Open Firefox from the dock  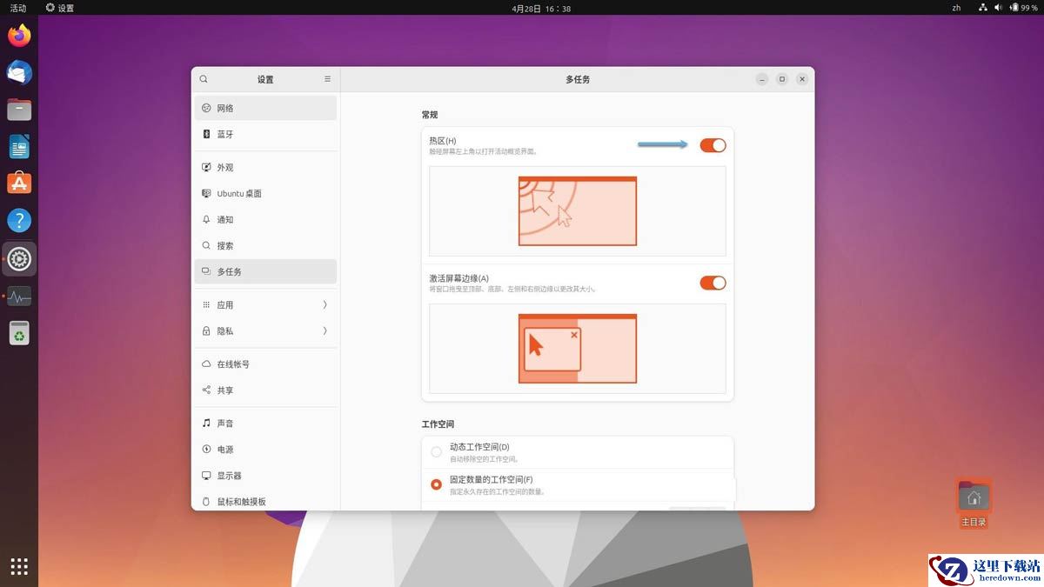pos(19,36)
